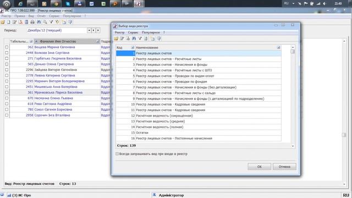Click the magnifier search icon in main toolbar
This screenshot has width=352, height=198.
pos(45,22)
